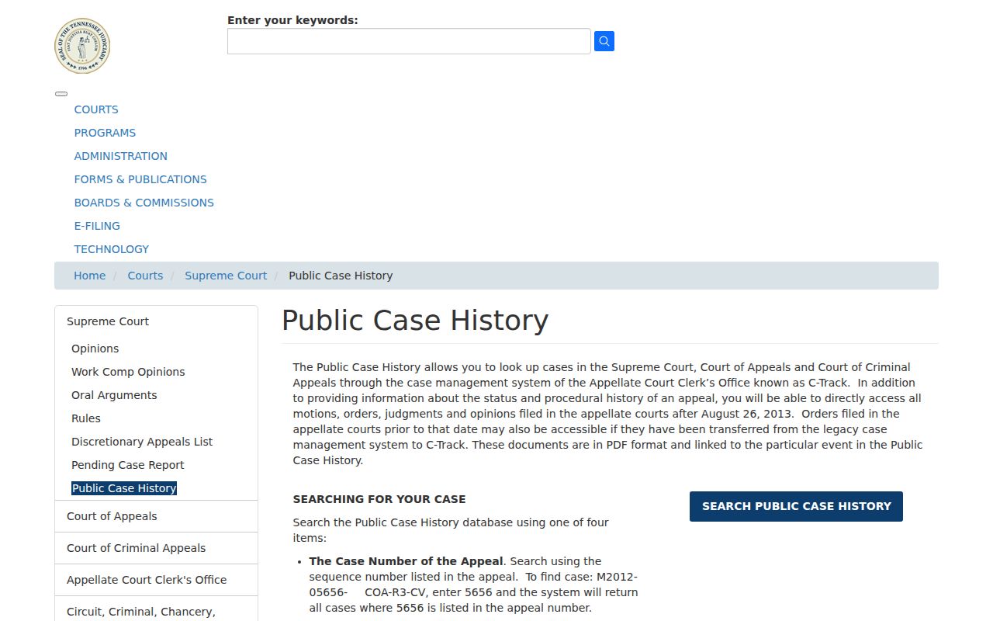This screenshot has height=621, width=993.
Task: Select Supreme Court in the sidebar
Action: [108, 321]
